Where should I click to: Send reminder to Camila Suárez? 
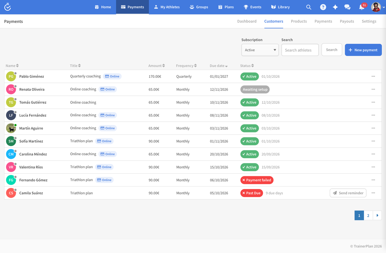click(x=348, y=193)
